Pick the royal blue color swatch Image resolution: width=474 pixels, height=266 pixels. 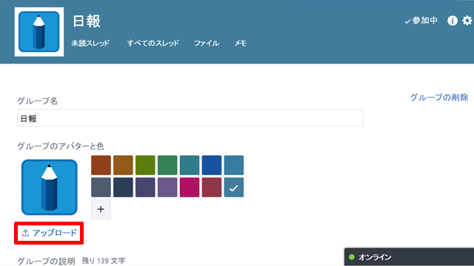(x=212, y=166)
